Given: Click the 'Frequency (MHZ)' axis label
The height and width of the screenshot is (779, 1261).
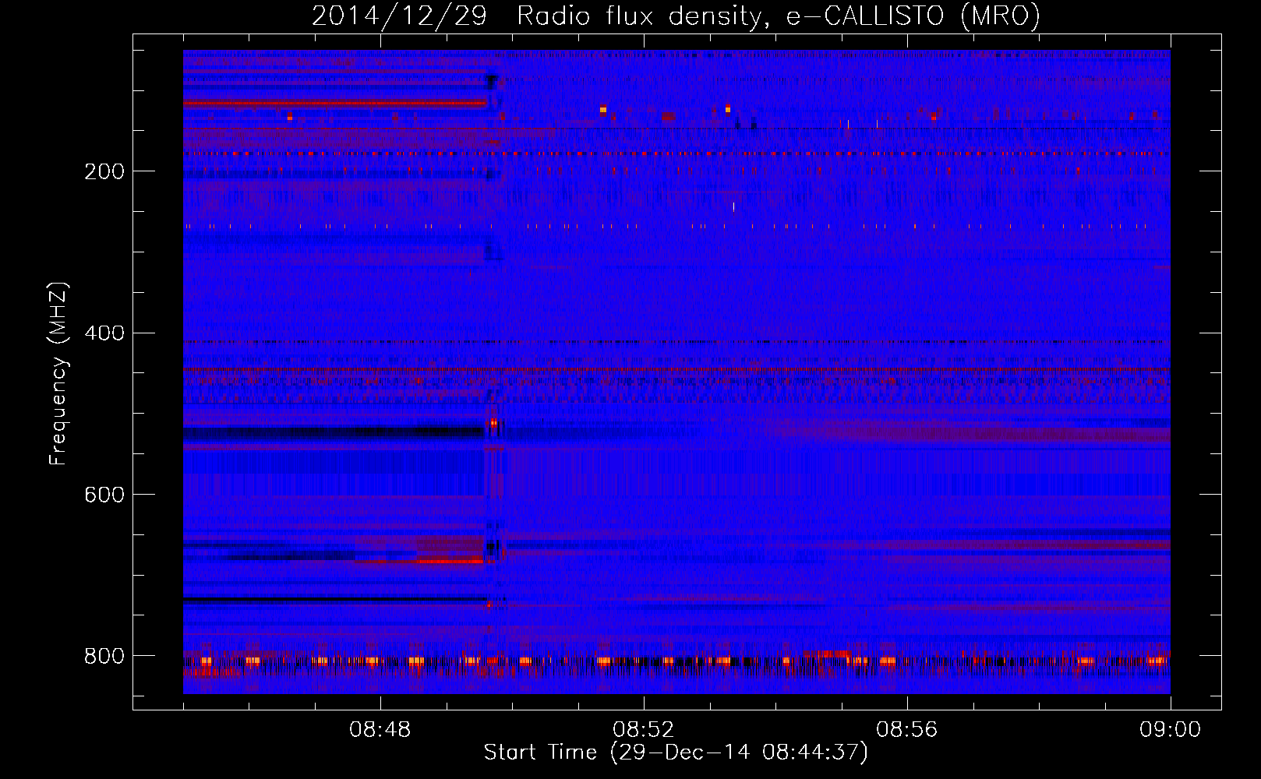Looking at the screenshot, I should [58, 373].
